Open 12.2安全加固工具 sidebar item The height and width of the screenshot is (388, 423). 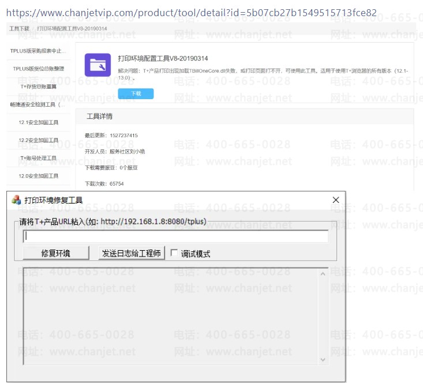point(38,140)
